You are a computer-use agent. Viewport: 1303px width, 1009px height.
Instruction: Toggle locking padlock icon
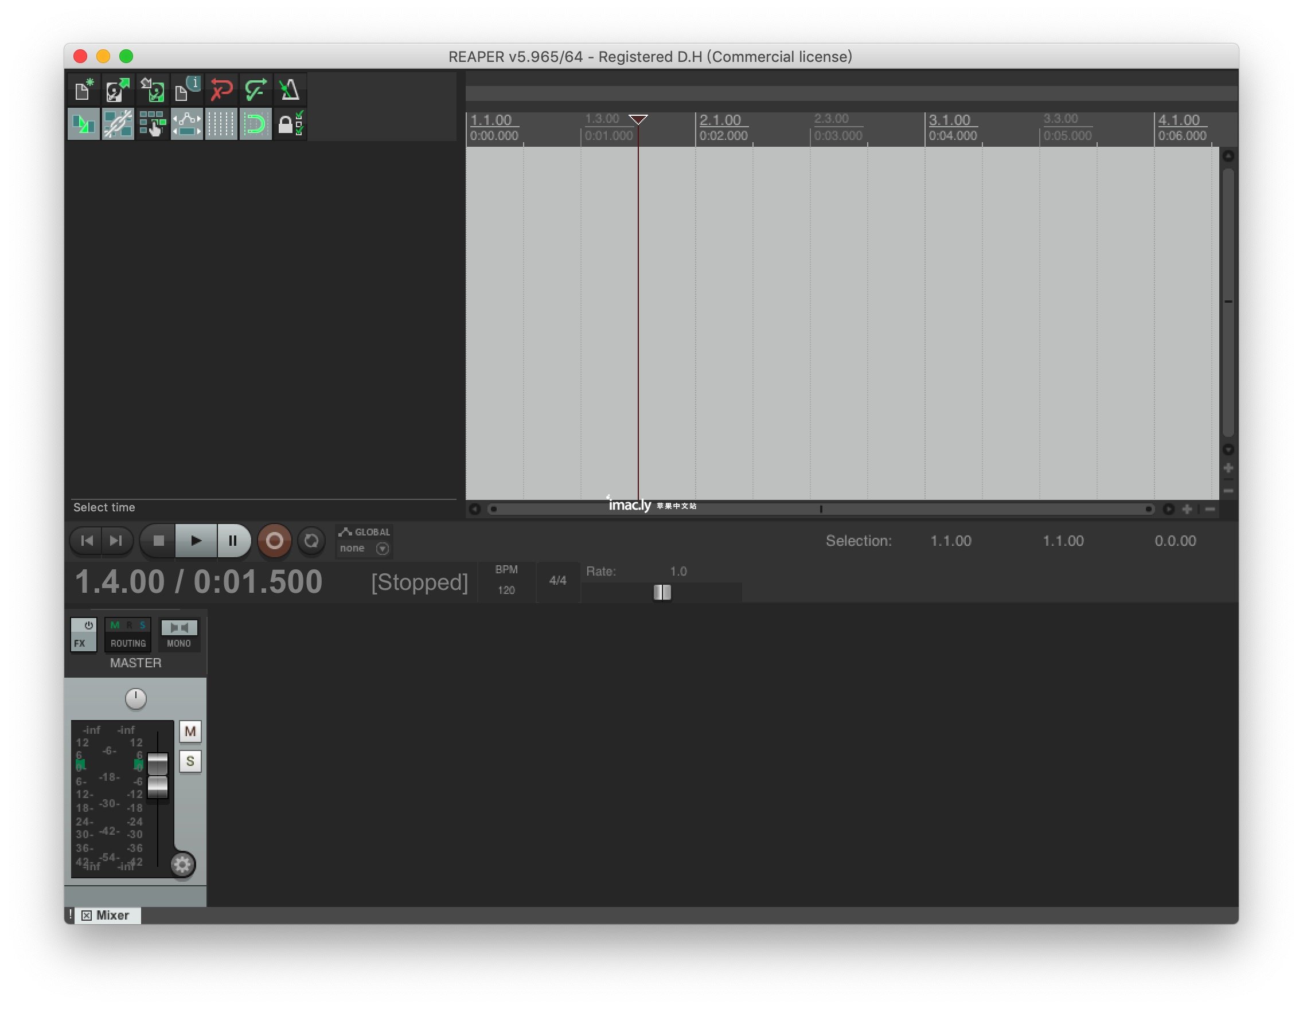(x=290, y=124)
